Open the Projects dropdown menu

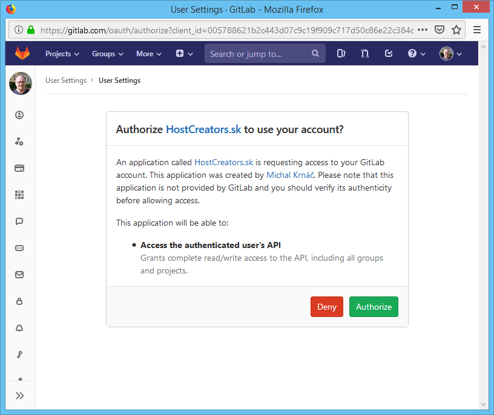coord(62,54)
